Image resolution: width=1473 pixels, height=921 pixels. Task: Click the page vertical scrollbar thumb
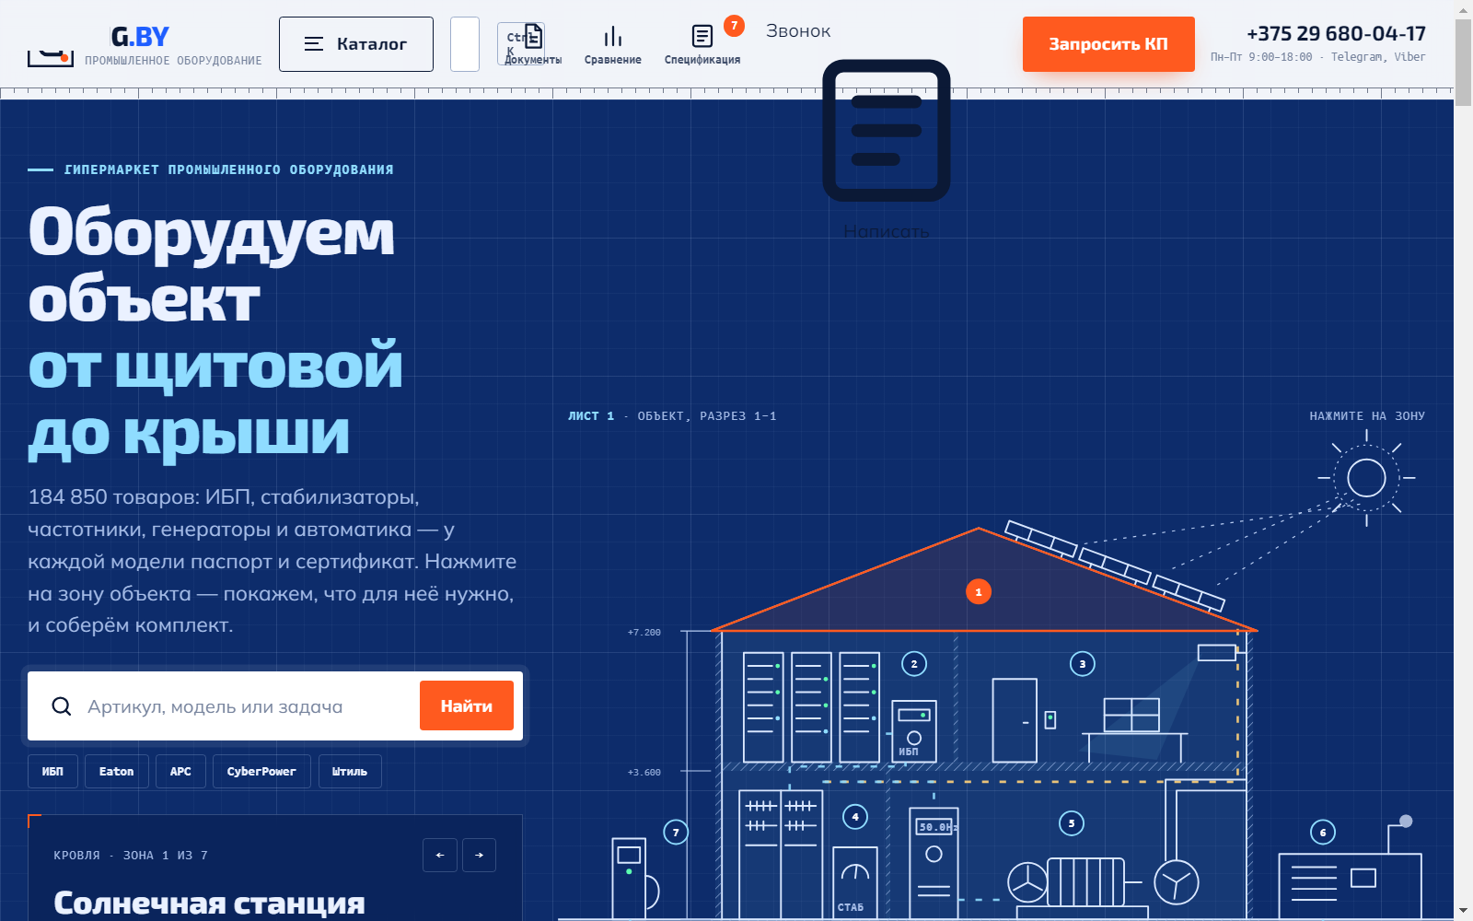(1463, 62)
